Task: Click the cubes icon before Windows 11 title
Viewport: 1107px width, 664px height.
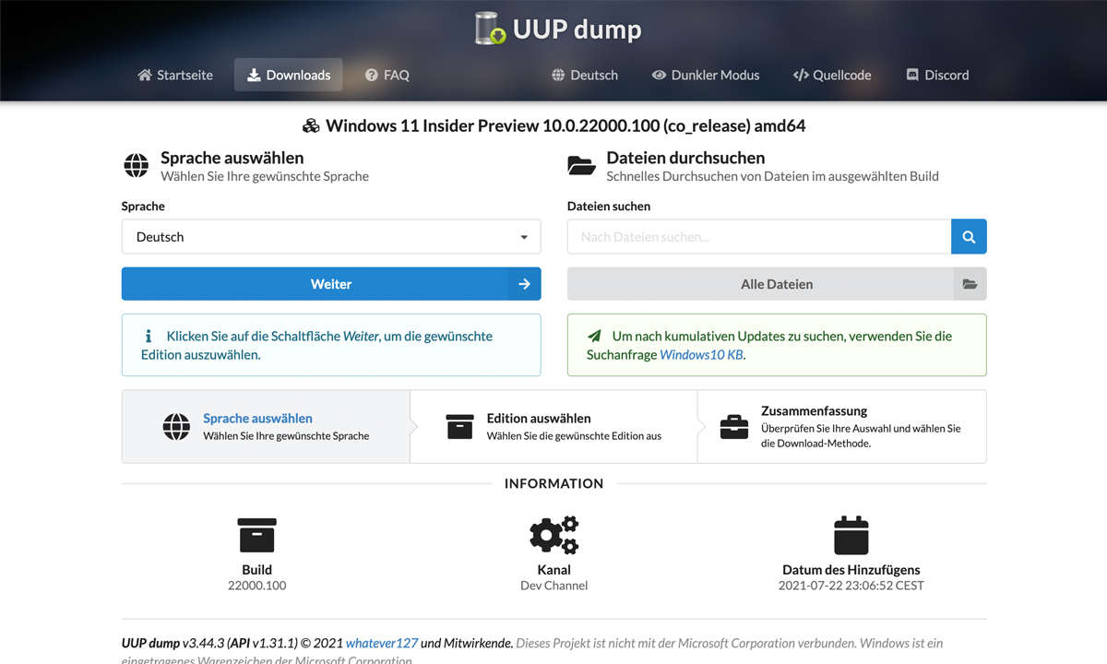Action: click(x=311, y=125)
